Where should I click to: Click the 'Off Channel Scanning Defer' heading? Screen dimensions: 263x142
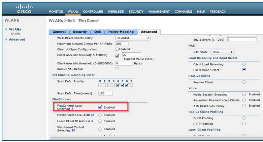(x=73, y=75)
